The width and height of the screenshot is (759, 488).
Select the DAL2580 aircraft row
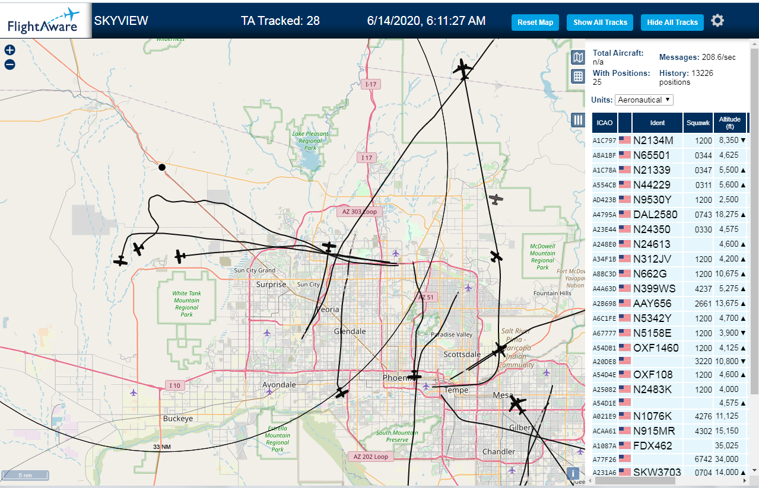(670, 215)
